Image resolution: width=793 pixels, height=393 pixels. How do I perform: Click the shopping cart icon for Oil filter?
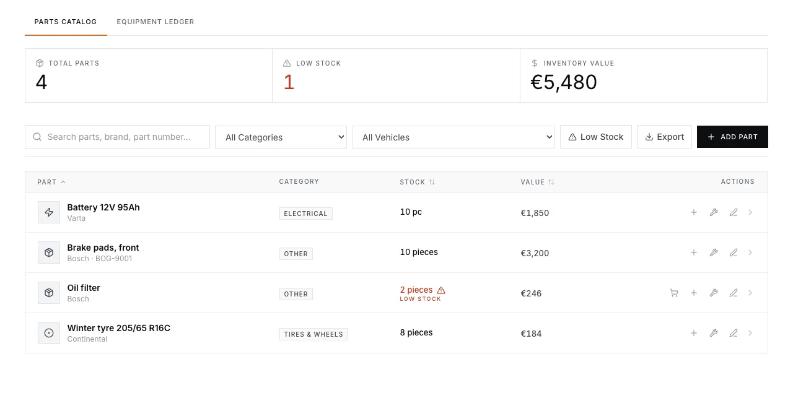674,293
